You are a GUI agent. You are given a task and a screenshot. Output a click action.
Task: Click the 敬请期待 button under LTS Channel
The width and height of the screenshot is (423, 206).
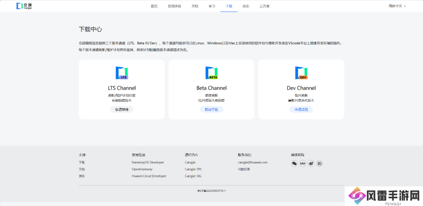click(x=122, y=110)
